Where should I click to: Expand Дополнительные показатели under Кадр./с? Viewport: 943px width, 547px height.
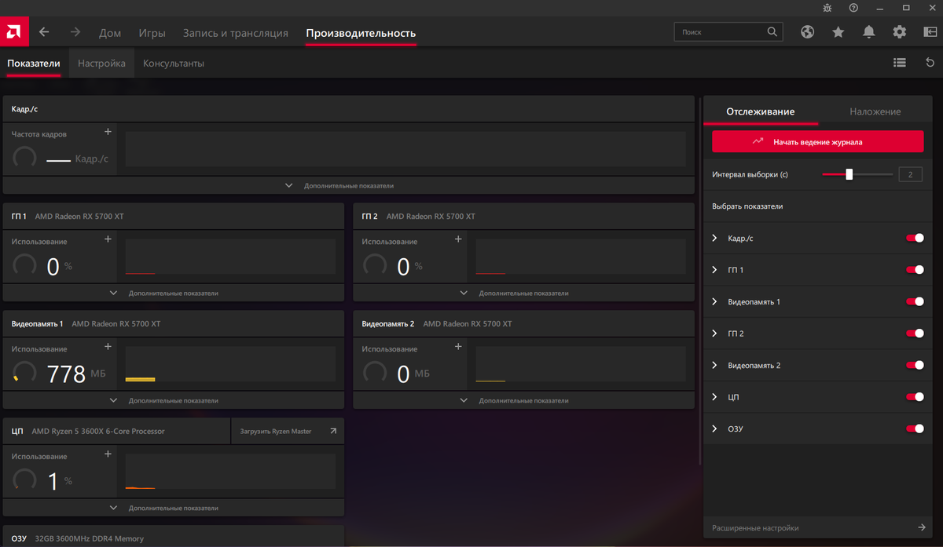348,186
